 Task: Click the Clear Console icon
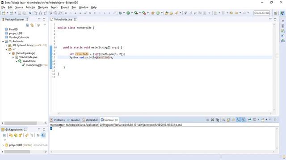(x=224, y=120)
